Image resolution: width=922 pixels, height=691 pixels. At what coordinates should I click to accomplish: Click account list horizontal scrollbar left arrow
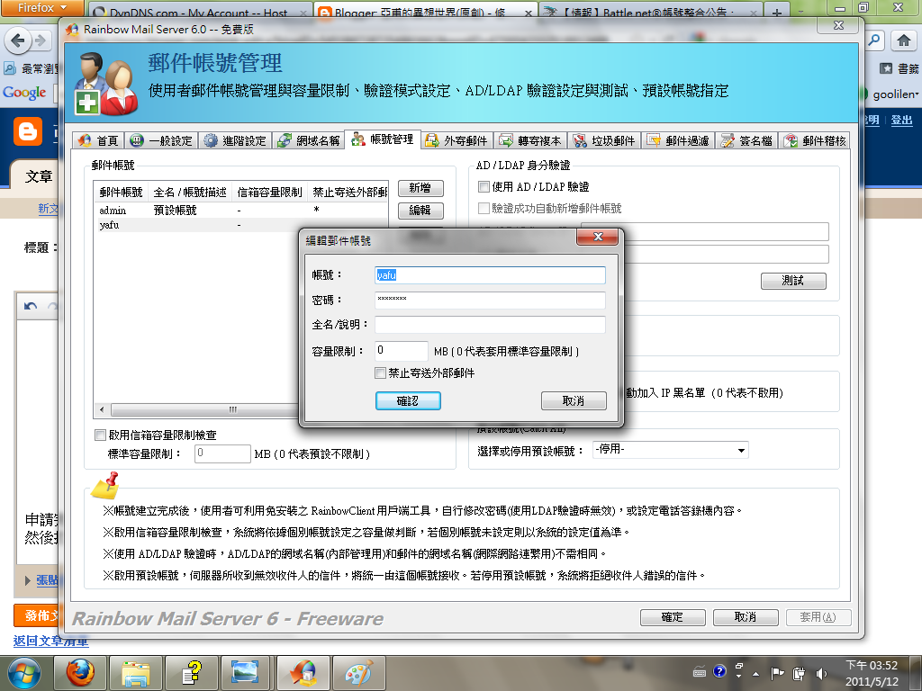[x=102, y=409]
